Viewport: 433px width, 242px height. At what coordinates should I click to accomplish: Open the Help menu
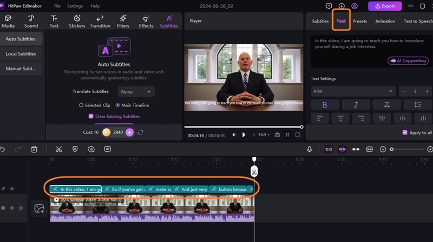coord(95,6)
